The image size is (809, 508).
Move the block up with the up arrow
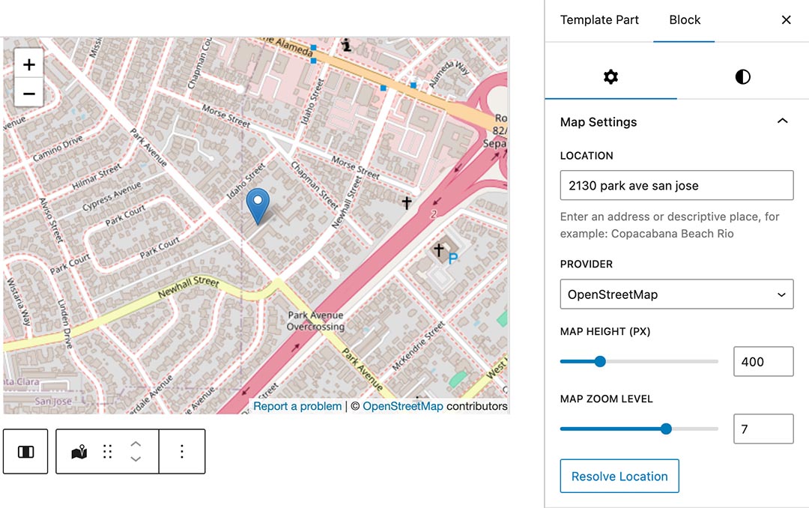(136, 444)
